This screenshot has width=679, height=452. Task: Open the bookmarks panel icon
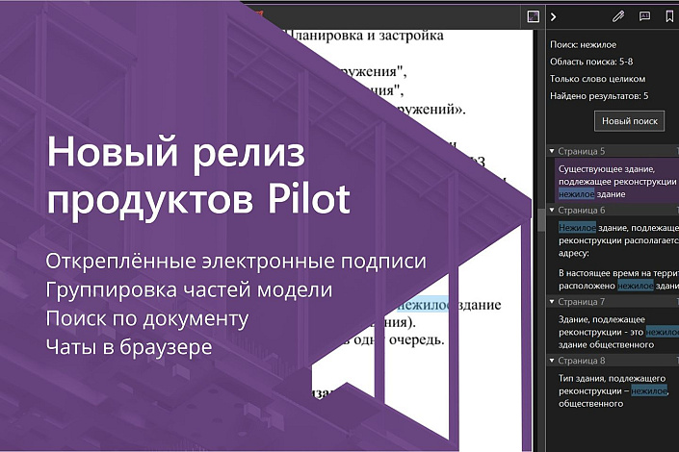click(669, 16)
